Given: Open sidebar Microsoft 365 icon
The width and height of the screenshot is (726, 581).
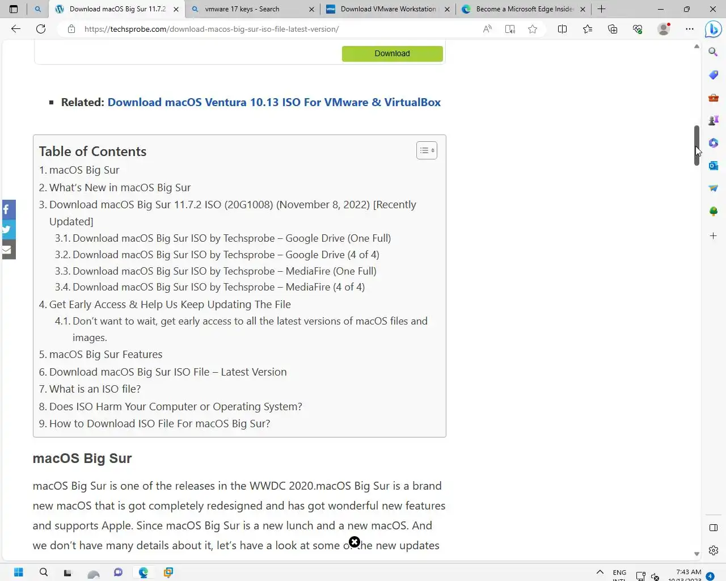Looking at the screenshot, I should (714, 143).
